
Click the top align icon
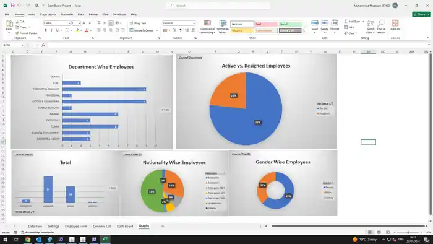[x=99, y=23]
